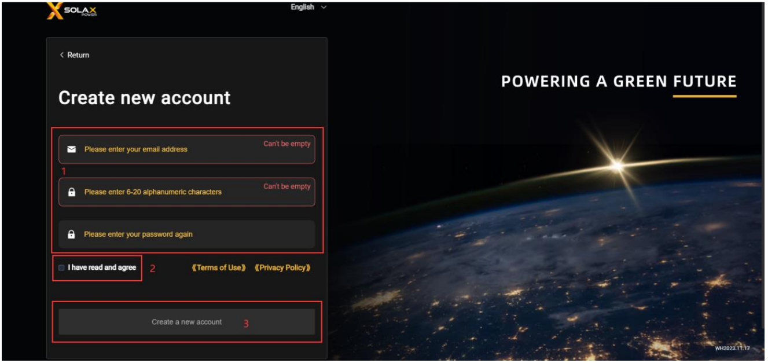The image size is (768, 363).
Task: Click the lock icon in 6-20 characters field
Action: (x=72, y=192)
